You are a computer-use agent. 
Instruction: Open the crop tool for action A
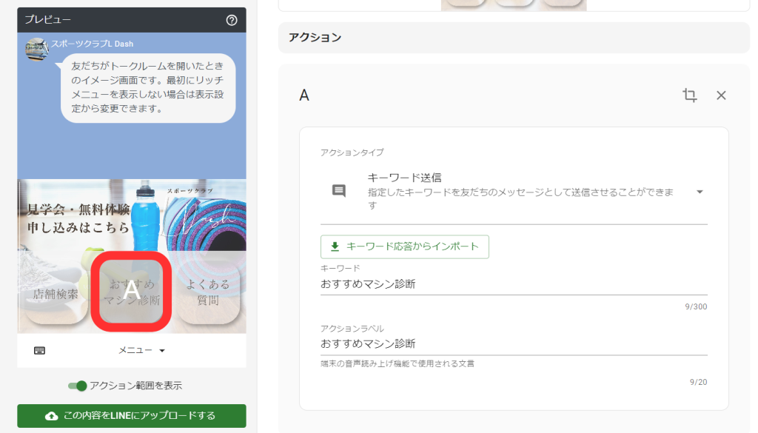pos(689,95)
